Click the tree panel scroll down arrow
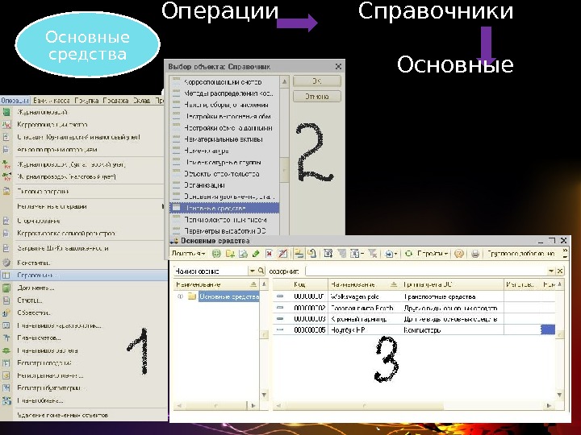The image size is (581, 435). (x=264, y=395)
